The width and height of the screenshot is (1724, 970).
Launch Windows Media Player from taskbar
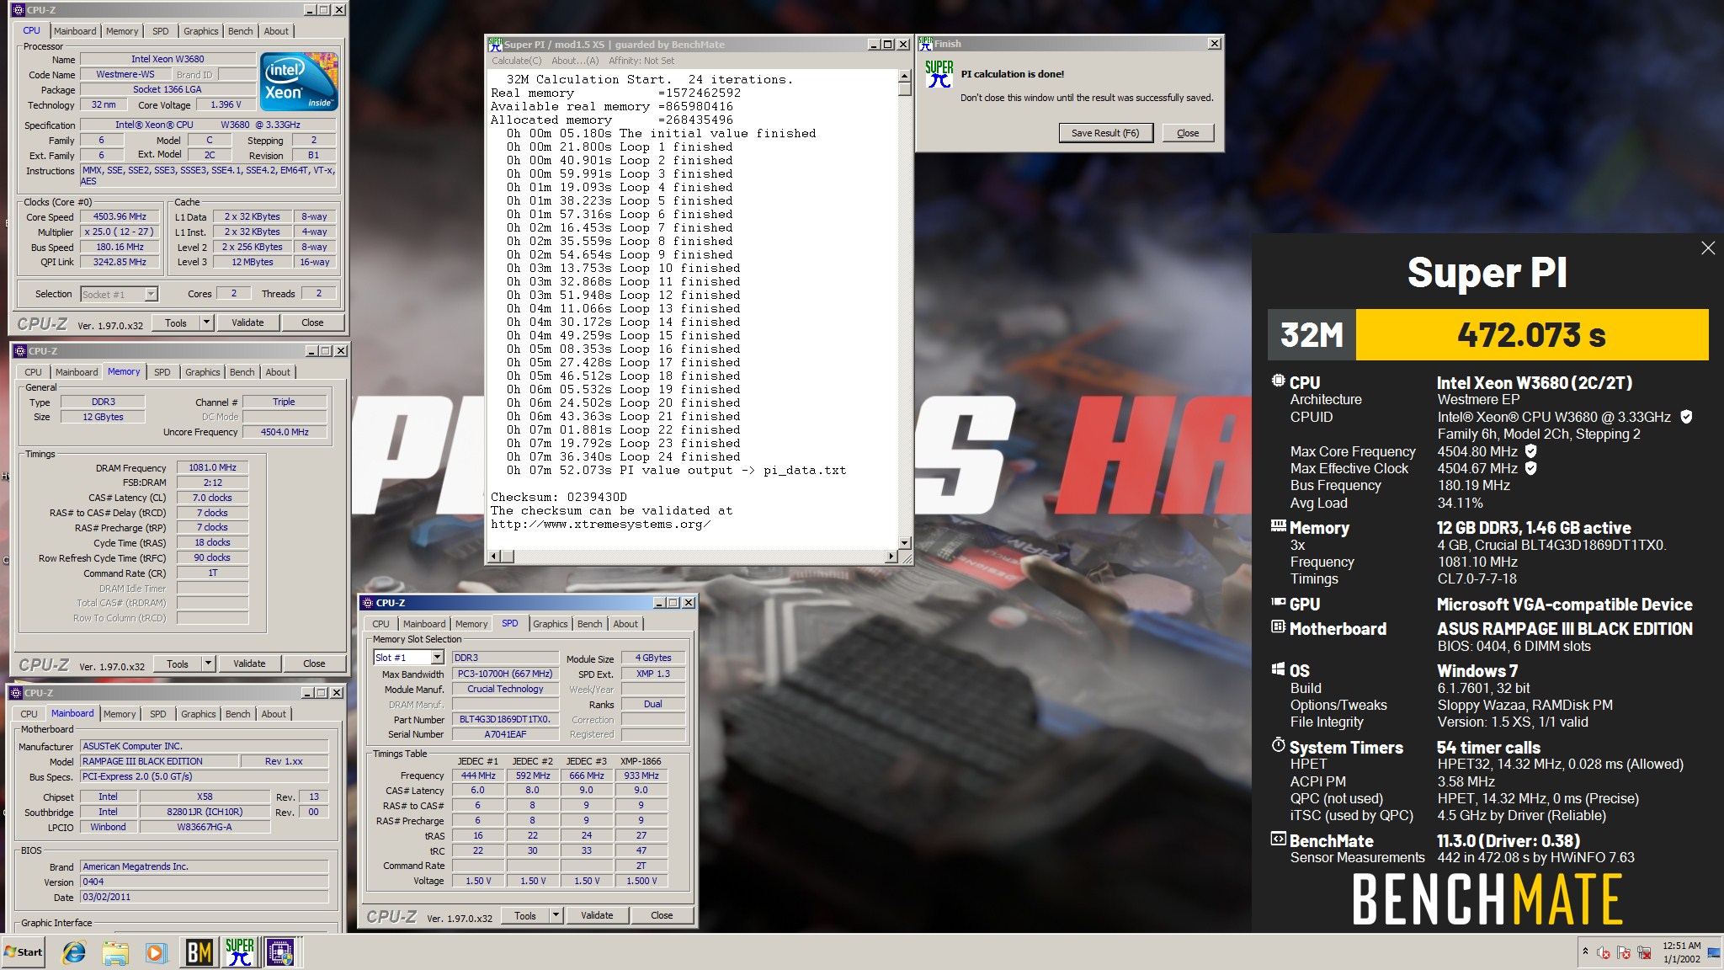coord(156,952)
